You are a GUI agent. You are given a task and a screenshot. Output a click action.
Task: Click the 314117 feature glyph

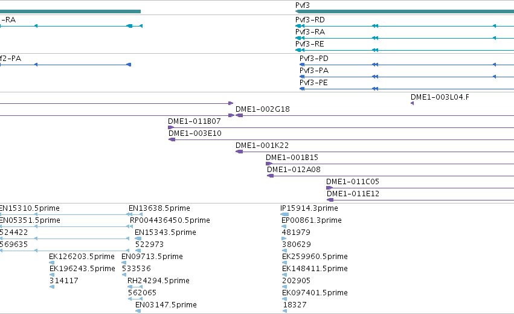[52, 287]
